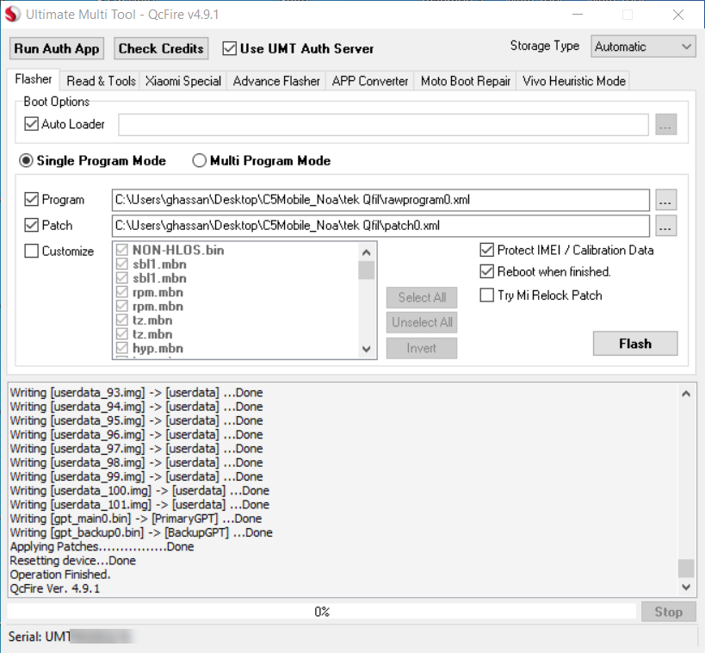Screen dimensions: 705x653
Task: Click the Stop button
Action: (x=669, y=612)
